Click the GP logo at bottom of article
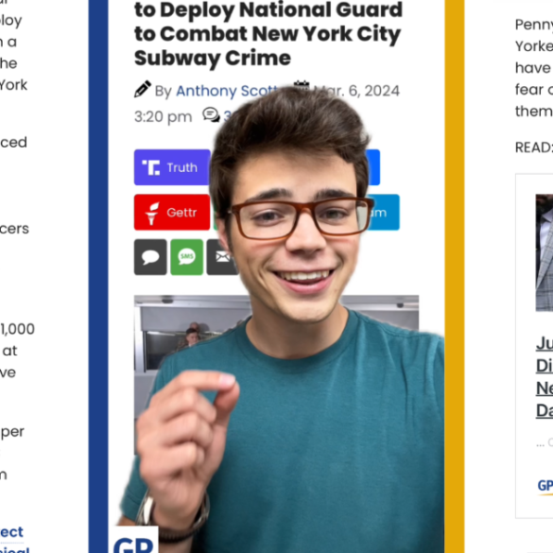The image size is (553, 553). click(133, 540)
